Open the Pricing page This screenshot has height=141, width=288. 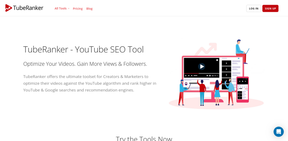click(78, 9)
